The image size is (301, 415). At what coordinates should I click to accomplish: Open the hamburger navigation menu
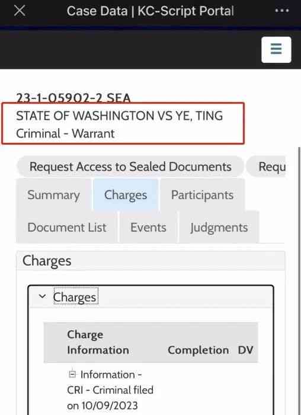click(x=276, y=49)
